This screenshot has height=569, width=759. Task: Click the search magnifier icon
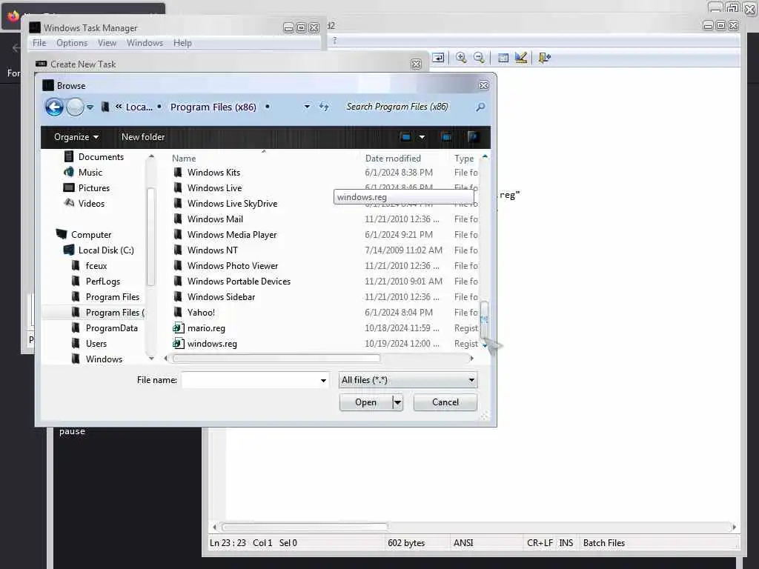[480, 107]
